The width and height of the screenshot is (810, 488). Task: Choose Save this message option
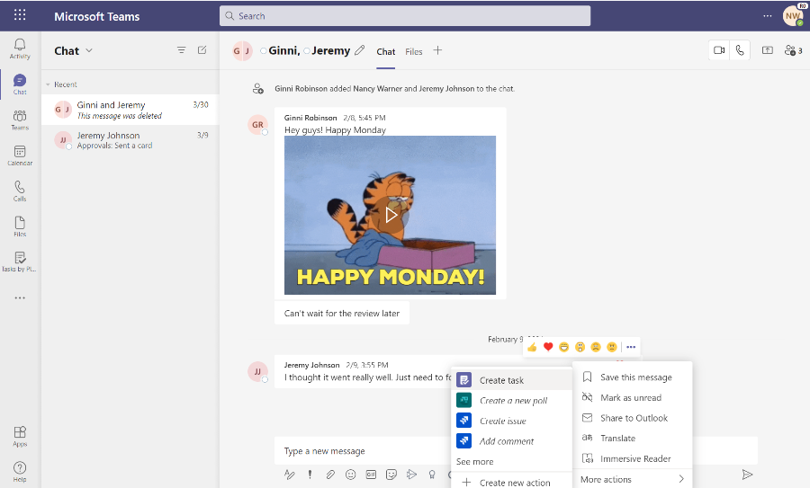click(635, 377)
